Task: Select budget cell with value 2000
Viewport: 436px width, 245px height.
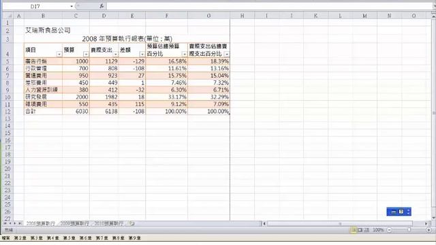Action: pyautogui.click(x=76, y=97)
